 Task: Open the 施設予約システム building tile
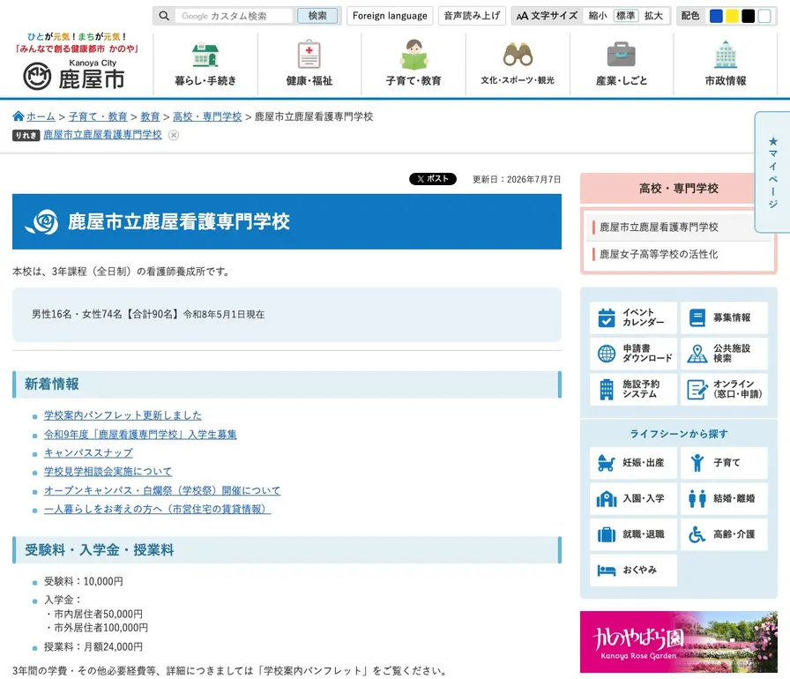click(x=633, y=389)
